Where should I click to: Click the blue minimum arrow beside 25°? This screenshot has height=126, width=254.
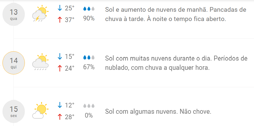tap(60, 8)
